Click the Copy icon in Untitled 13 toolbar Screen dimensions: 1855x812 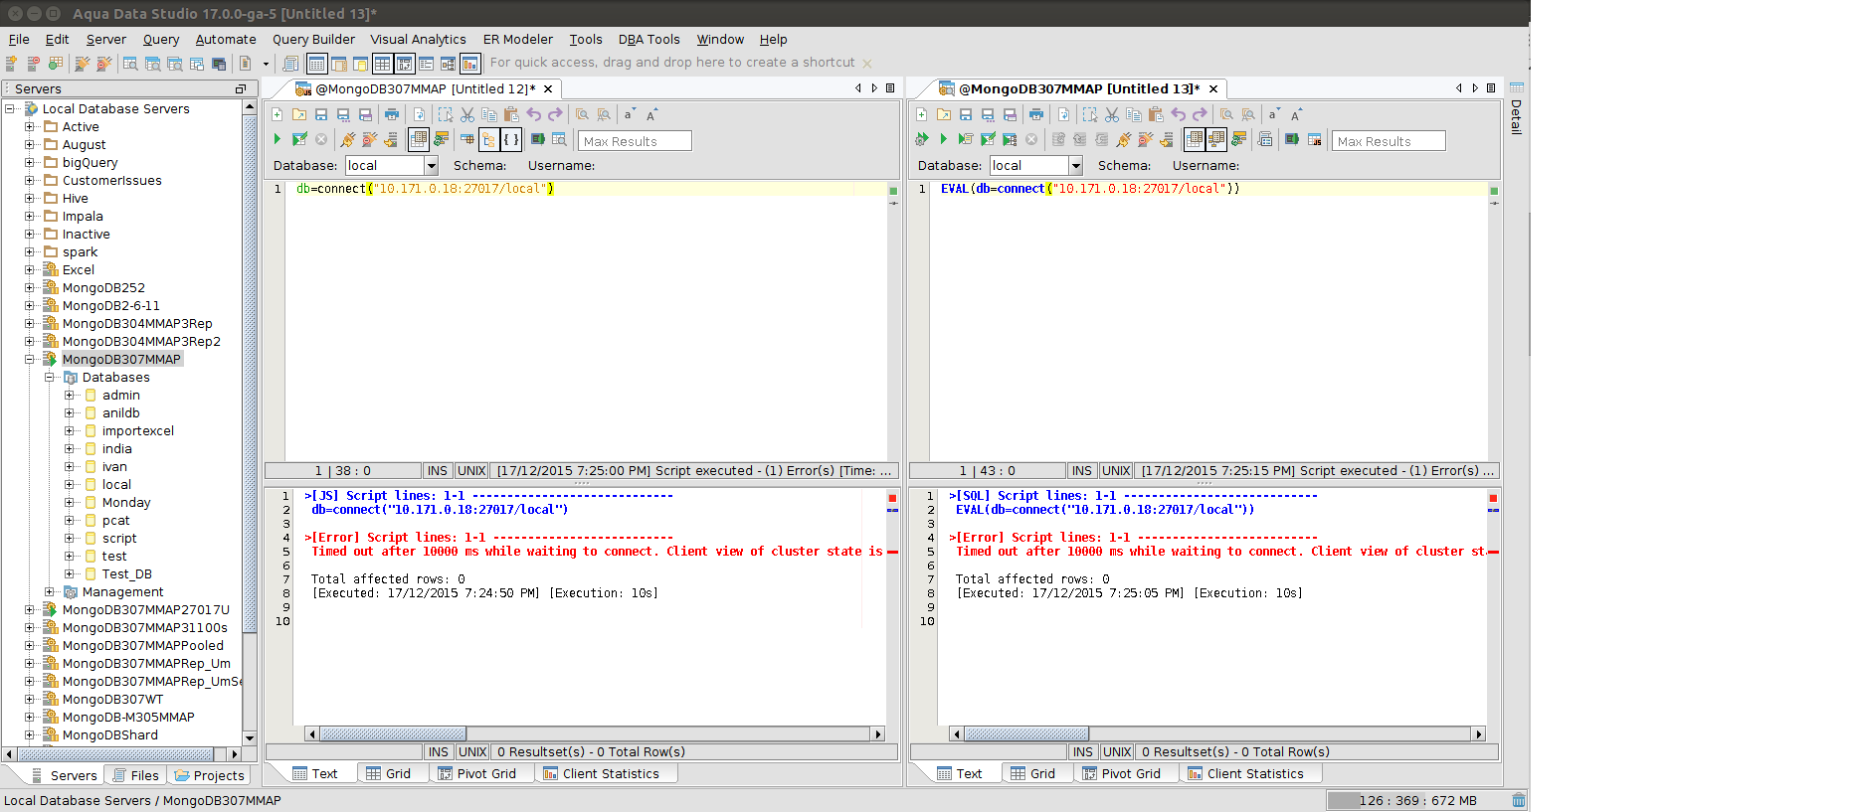(1134, 115)
